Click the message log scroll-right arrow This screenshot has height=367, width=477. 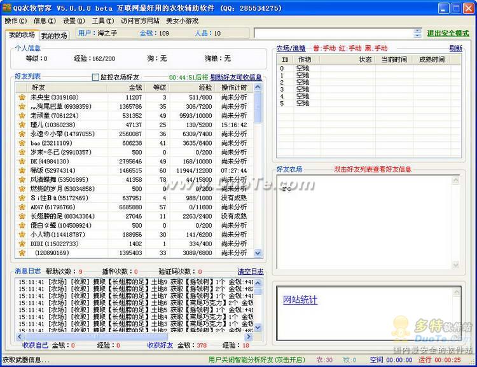pos(248,336)
